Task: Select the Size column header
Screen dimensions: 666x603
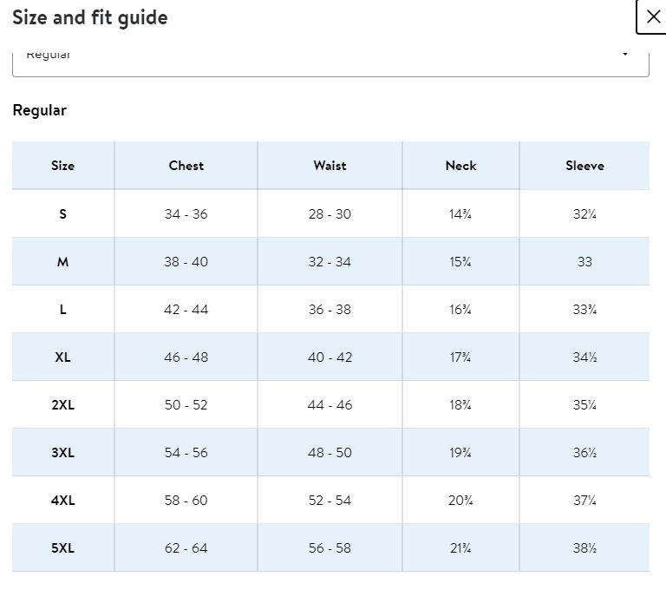Action: click(62, 166)
